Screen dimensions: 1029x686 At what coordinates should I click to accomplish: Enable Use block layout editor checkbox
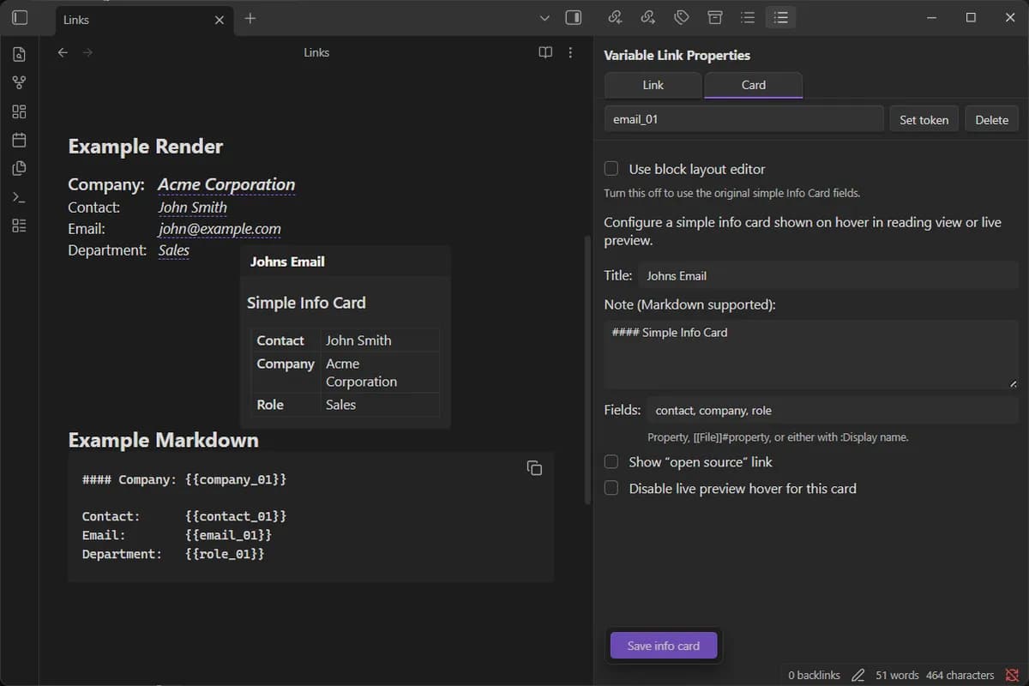pyautogui.click(x=611, y=169)
